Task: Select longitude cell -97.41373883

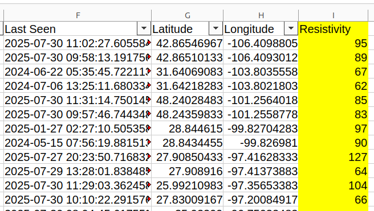Action: coord(261,171)
